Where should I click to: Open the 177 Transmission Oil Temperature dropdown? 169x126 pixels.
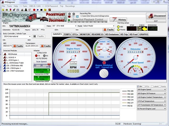click(x=152, y=105)
